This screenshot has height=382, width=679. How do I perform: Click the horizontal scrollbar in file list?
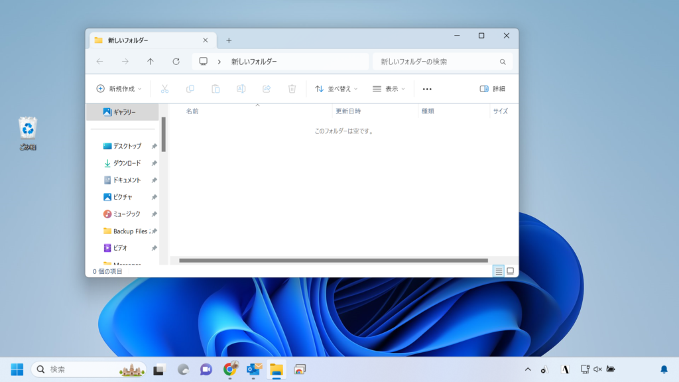(x=334, y=260)
